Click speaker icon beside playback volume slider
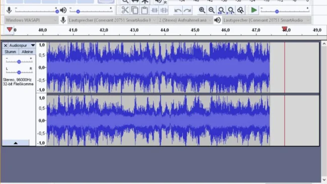The width and height of the screenshot is (327, 184). (x=63, y=10)
